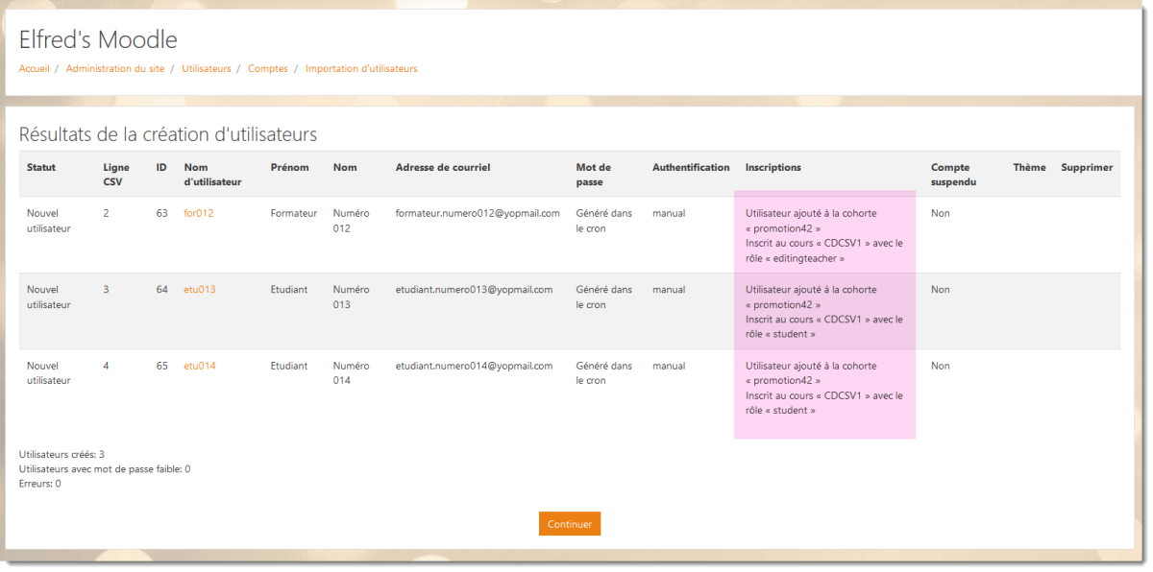This screenshot has width=1153, height=572.
Task: Click the Supprimer column header
Action: [1087, 167]
